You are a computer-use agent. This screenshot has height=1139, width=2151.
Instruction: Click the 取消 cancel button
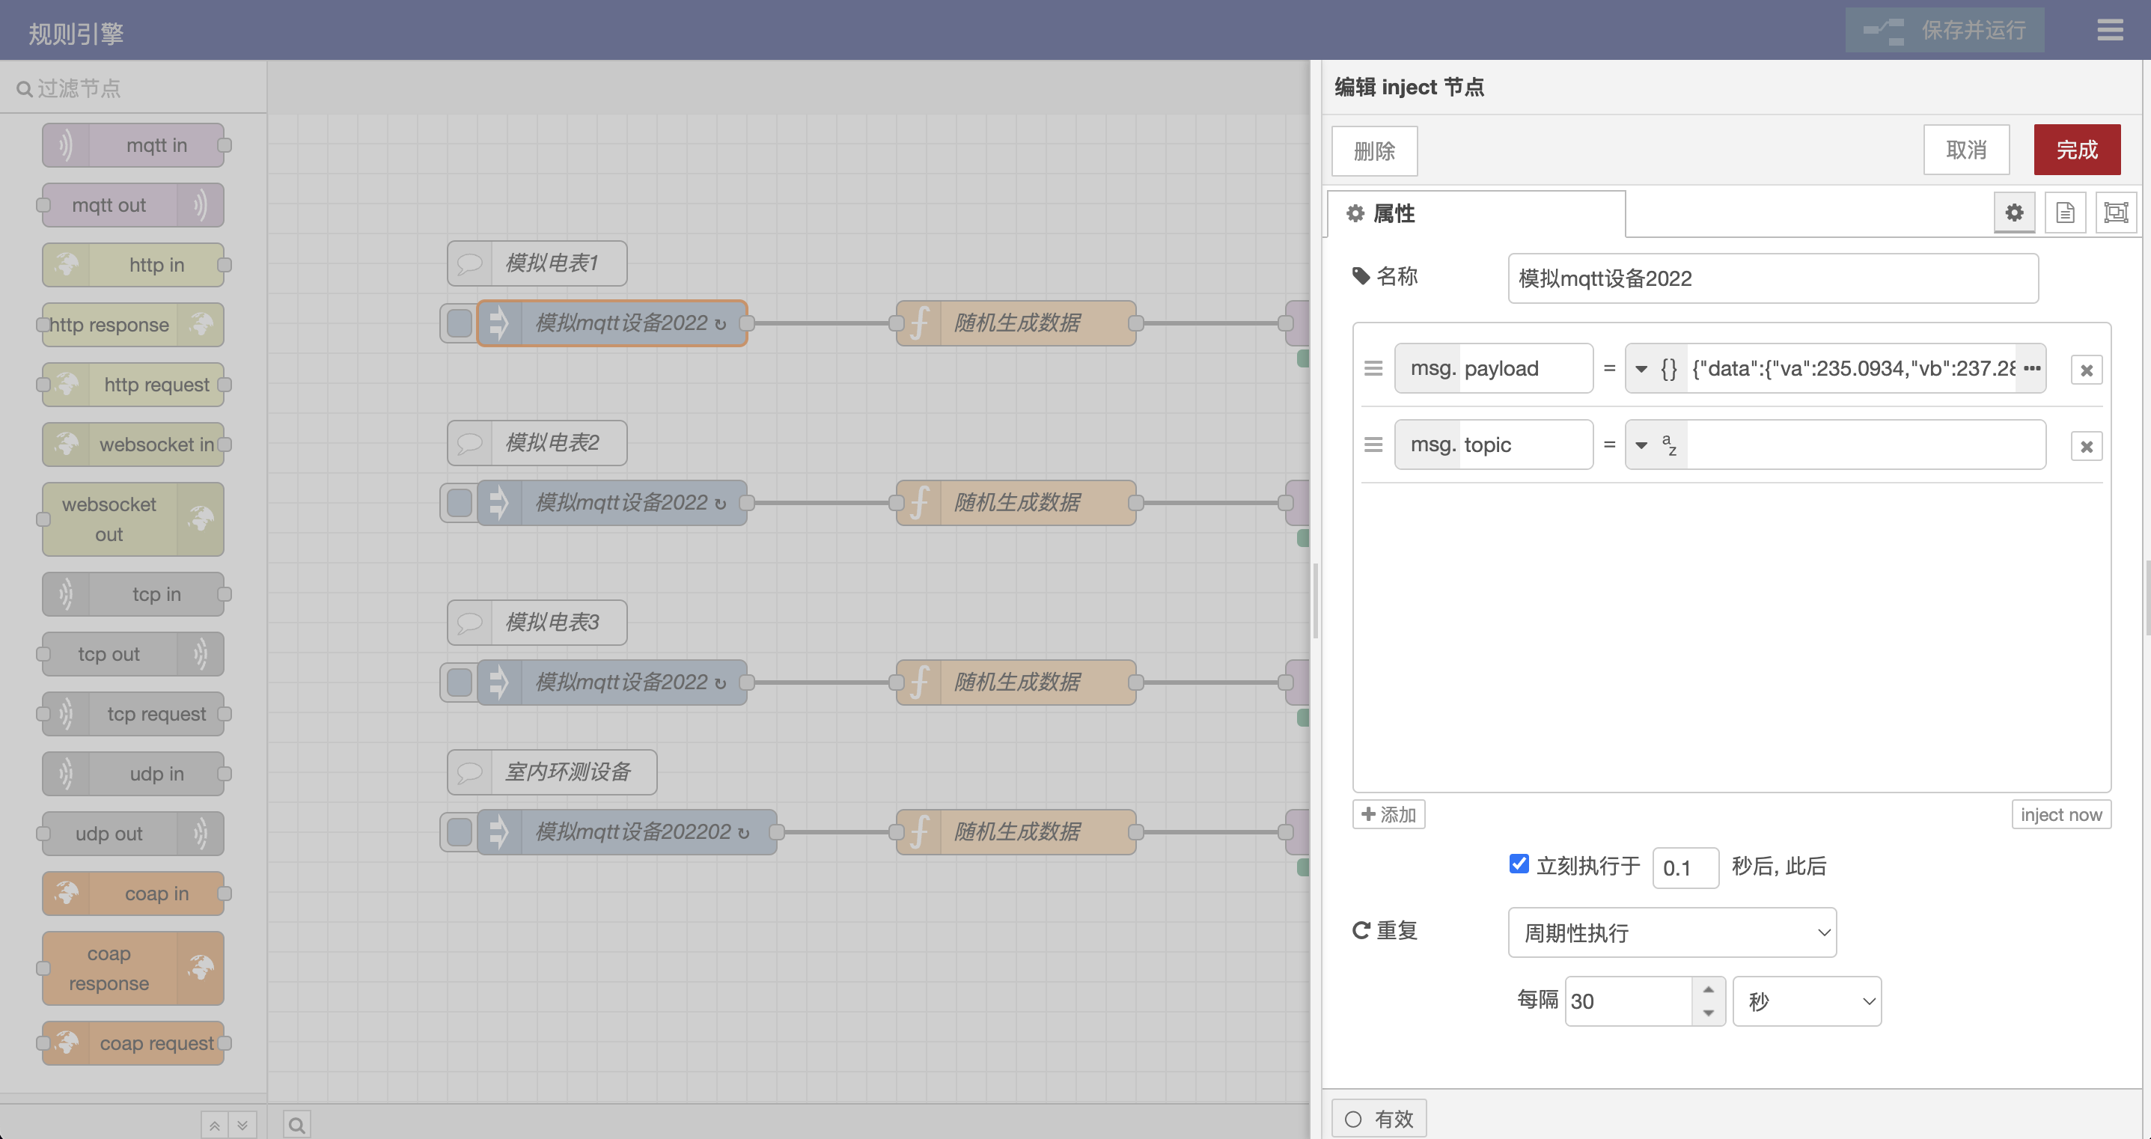(1965, 150)
